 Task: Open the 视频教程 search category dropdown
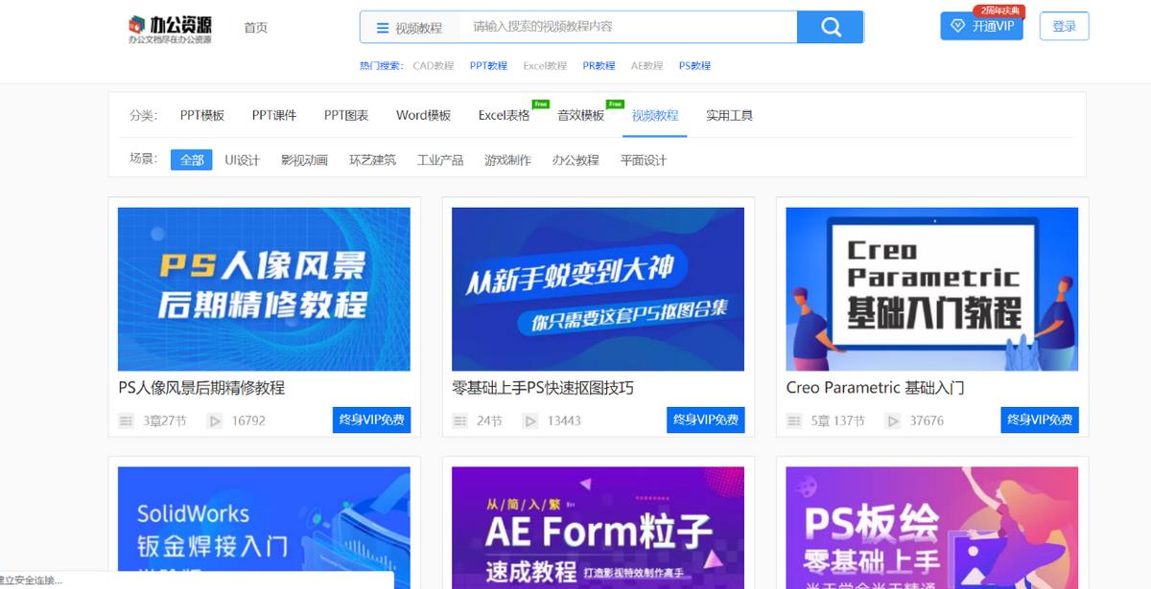410,28
